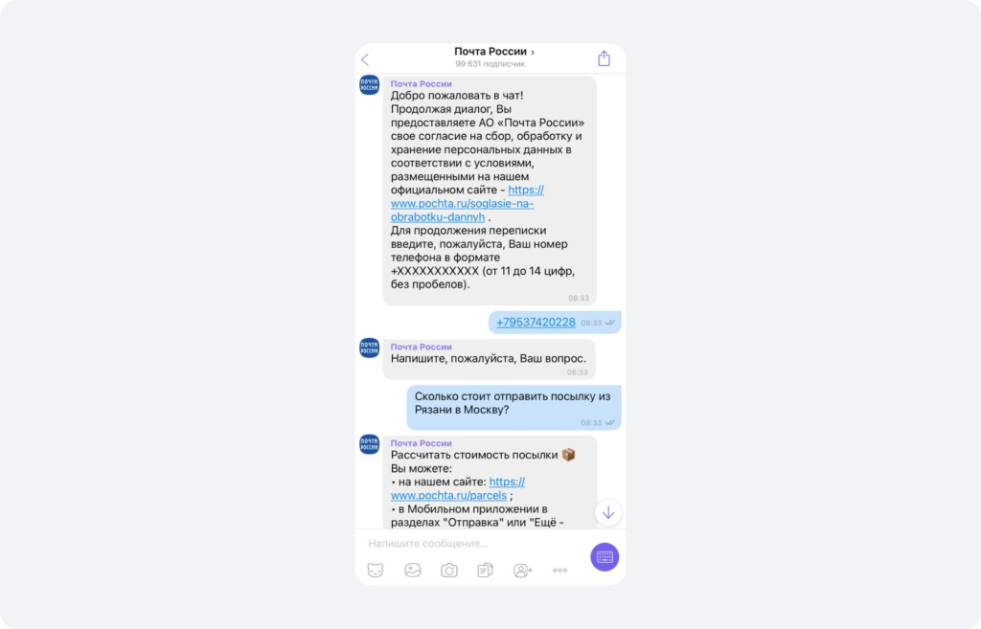Tap the sender name above Напишите, пожалуйста message

point(422,347)
